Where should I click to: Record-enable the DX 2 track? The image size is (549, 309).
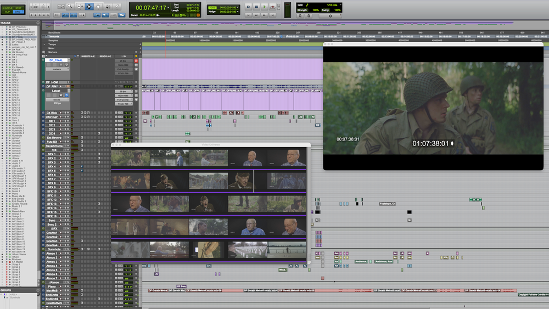tap(60, 125)
